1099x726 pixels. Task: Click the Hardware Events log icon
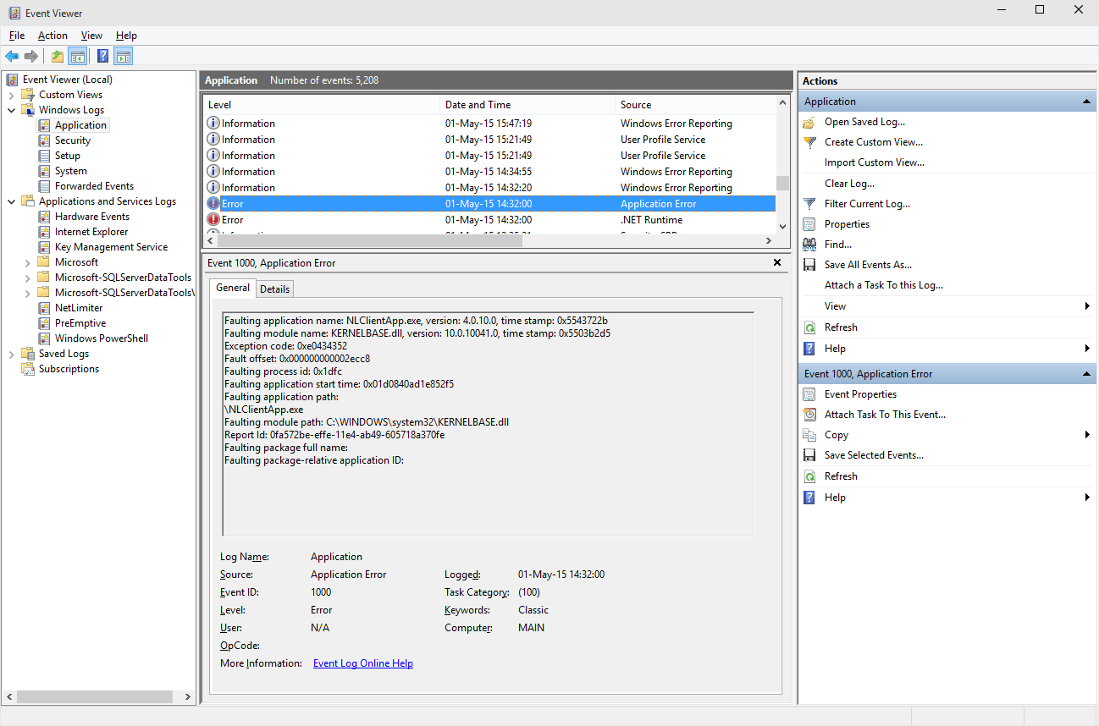tap(45, 217)
